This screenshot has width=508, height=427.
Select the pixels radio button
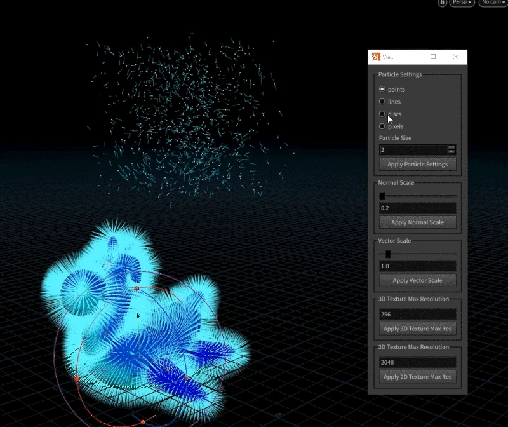tap(382, 126)
